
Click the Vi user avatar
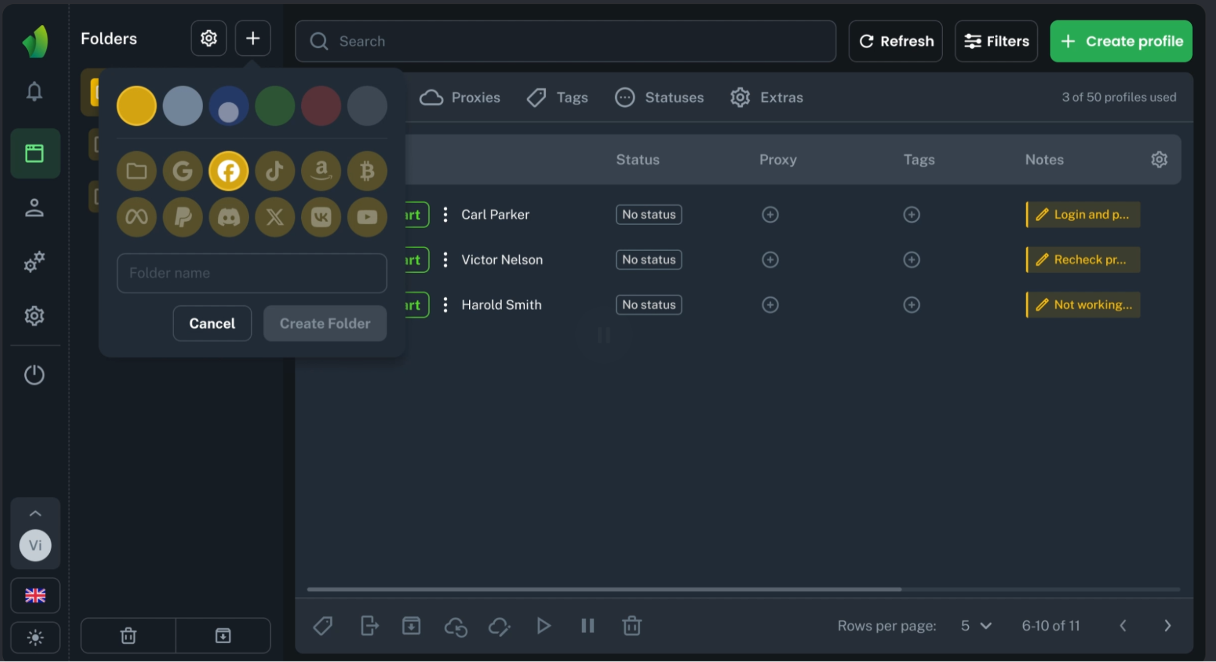(35, 545)
